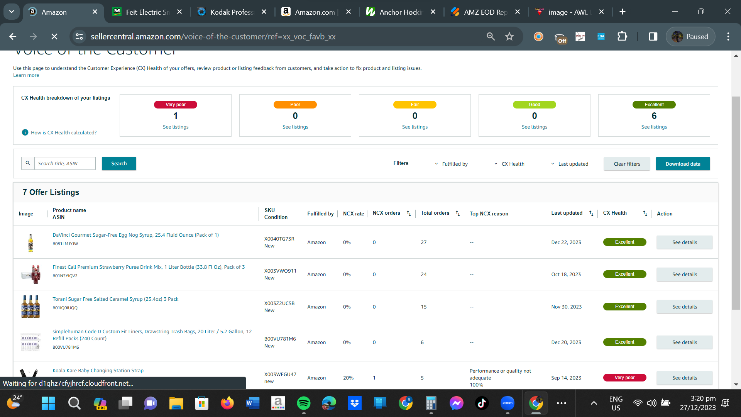Switch to the Feit Electric tab

tap(147, 12)
